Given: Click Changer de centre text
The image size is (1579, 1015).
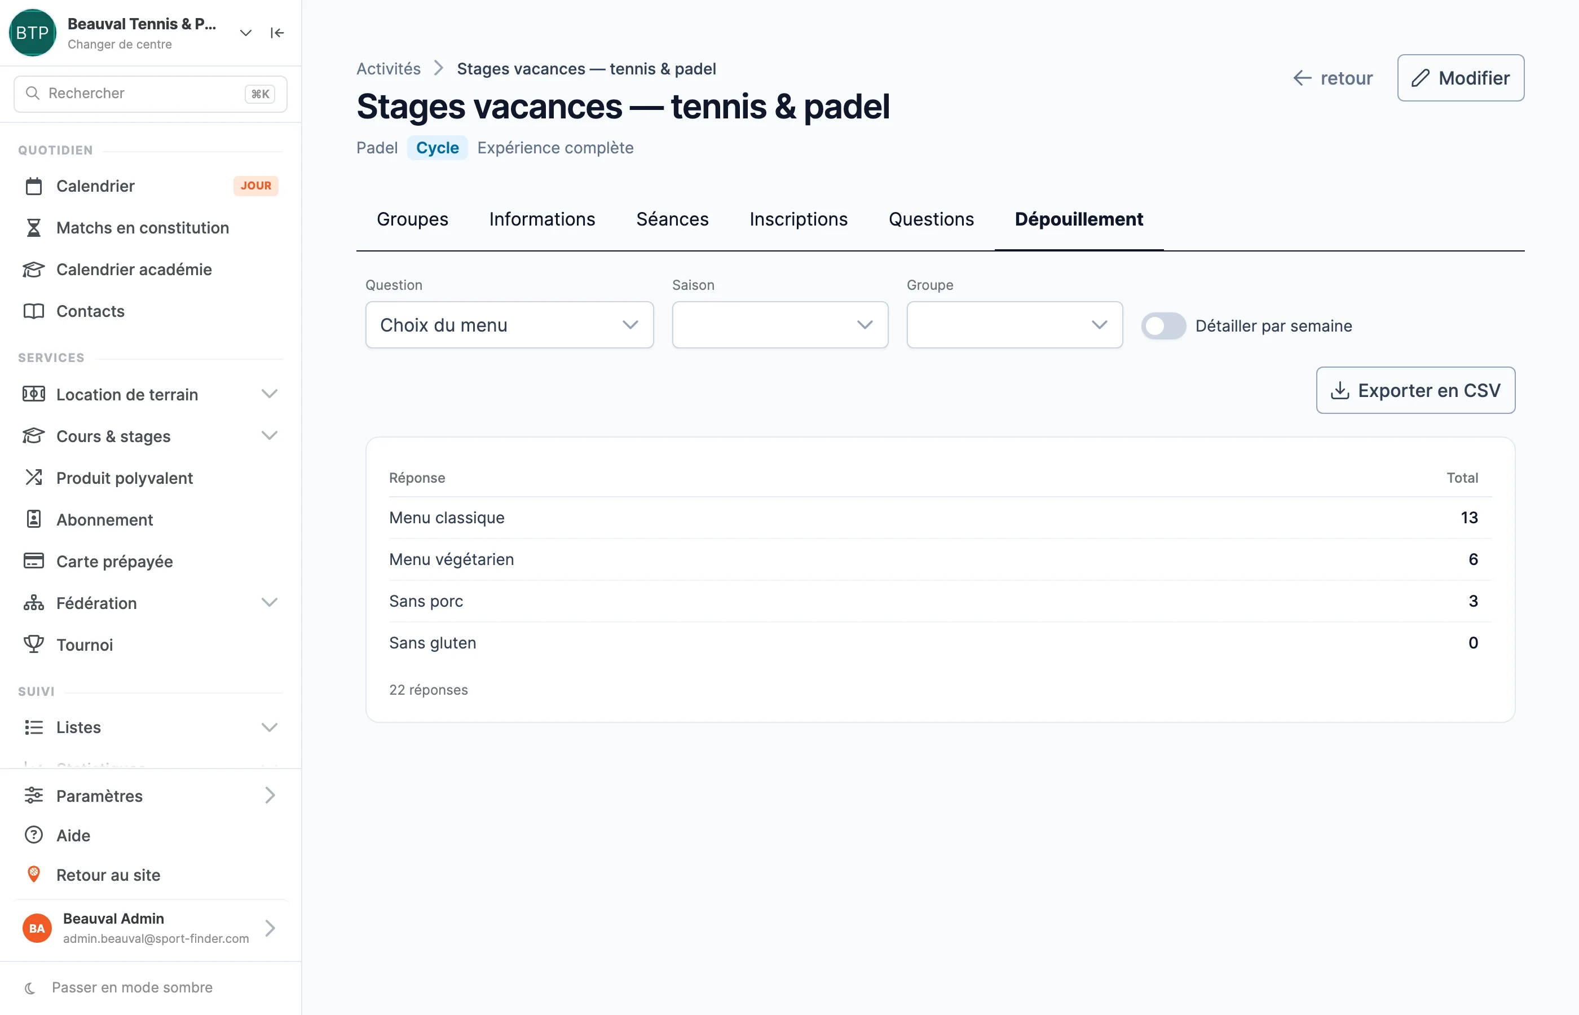Looking at the screenshot, I should tap(120, 44).
